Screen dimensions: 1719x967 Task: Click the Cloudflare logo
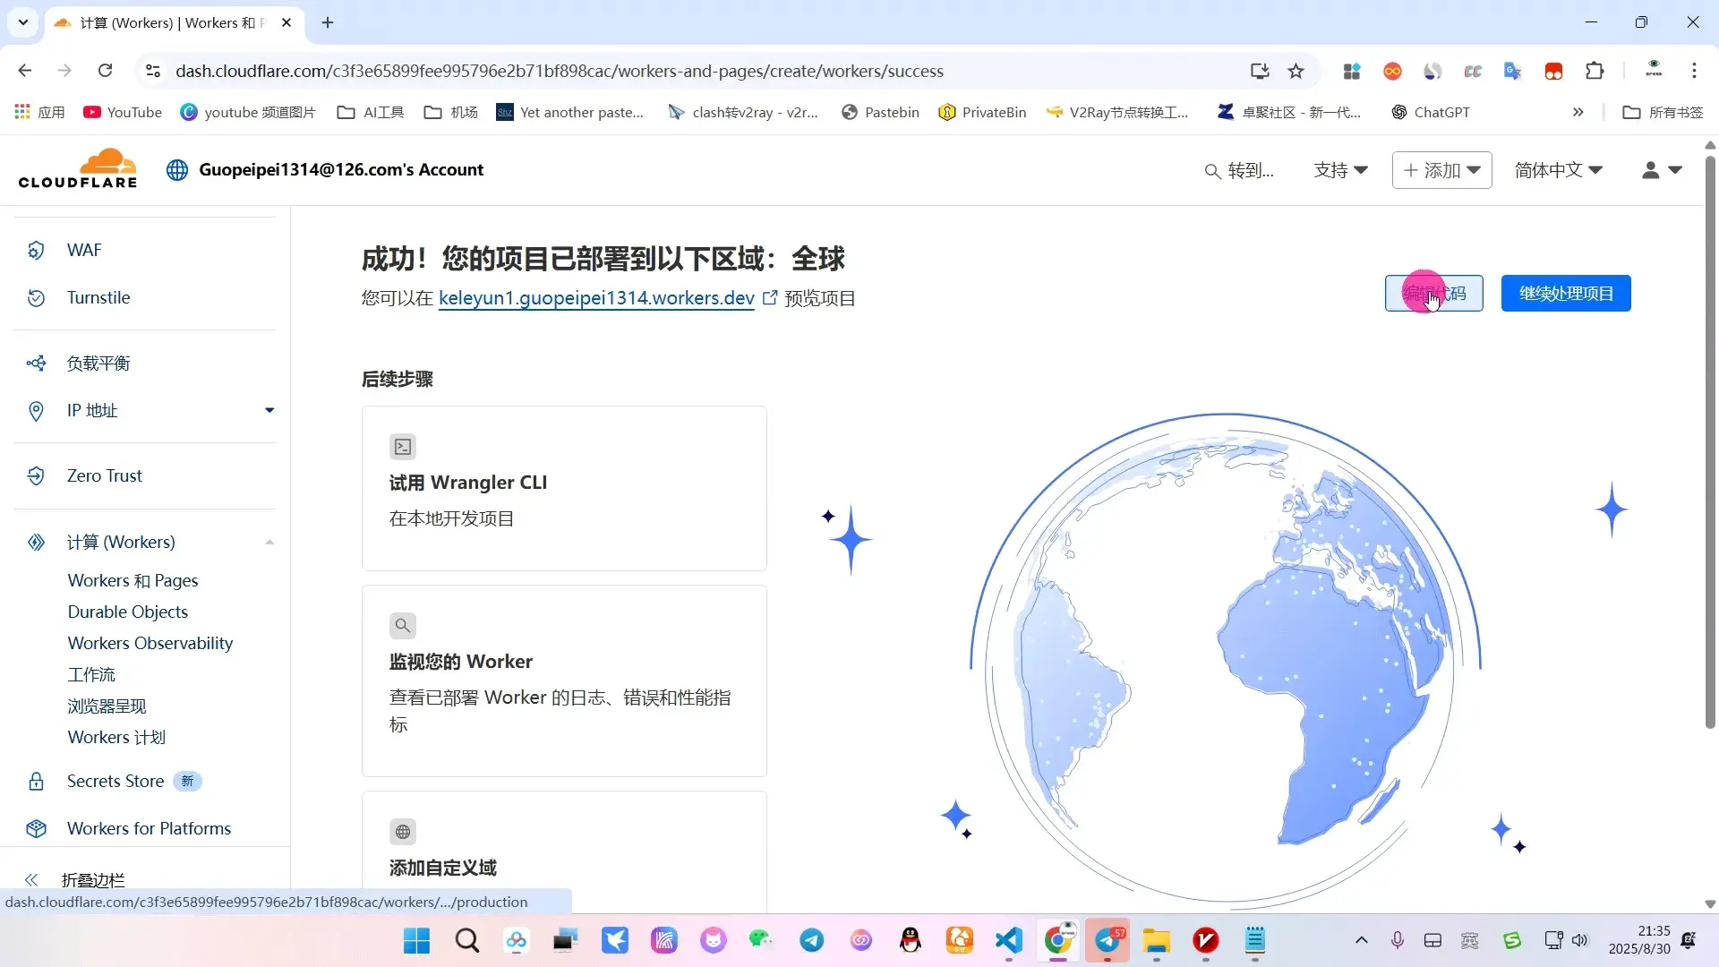click(x=78, y=169)
